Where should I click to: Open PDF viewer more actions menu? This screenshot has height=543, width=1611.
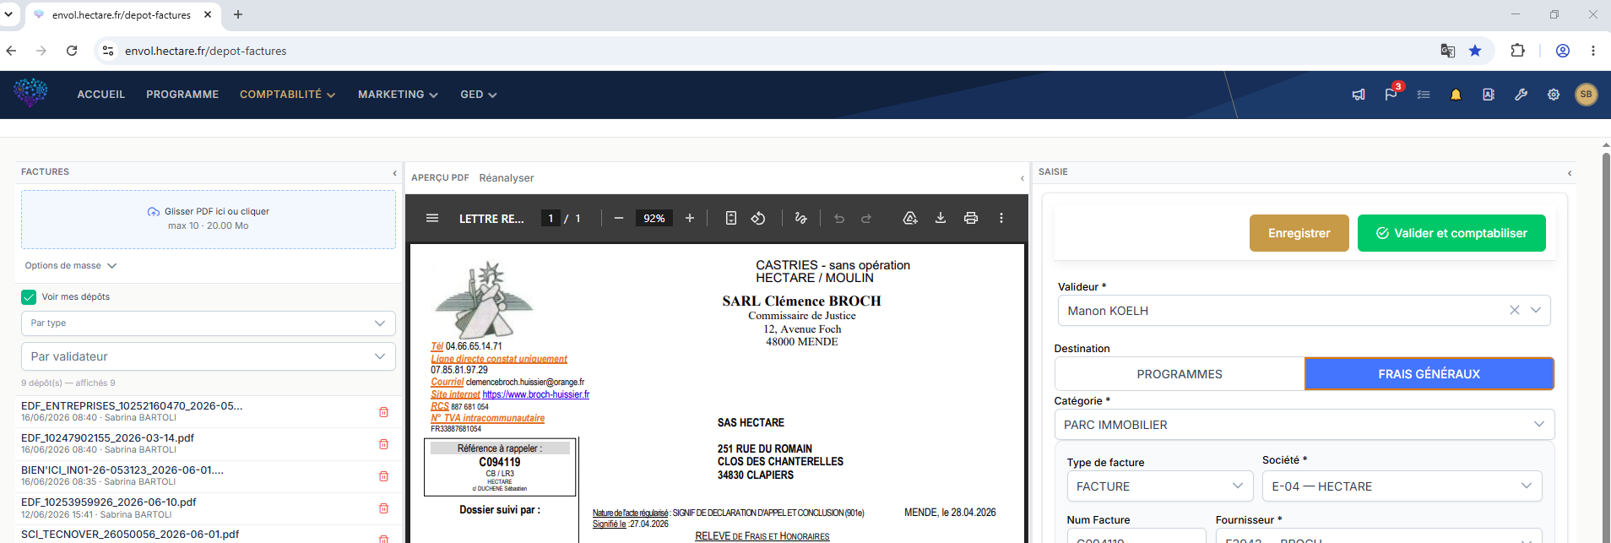tap(1001, 218)
